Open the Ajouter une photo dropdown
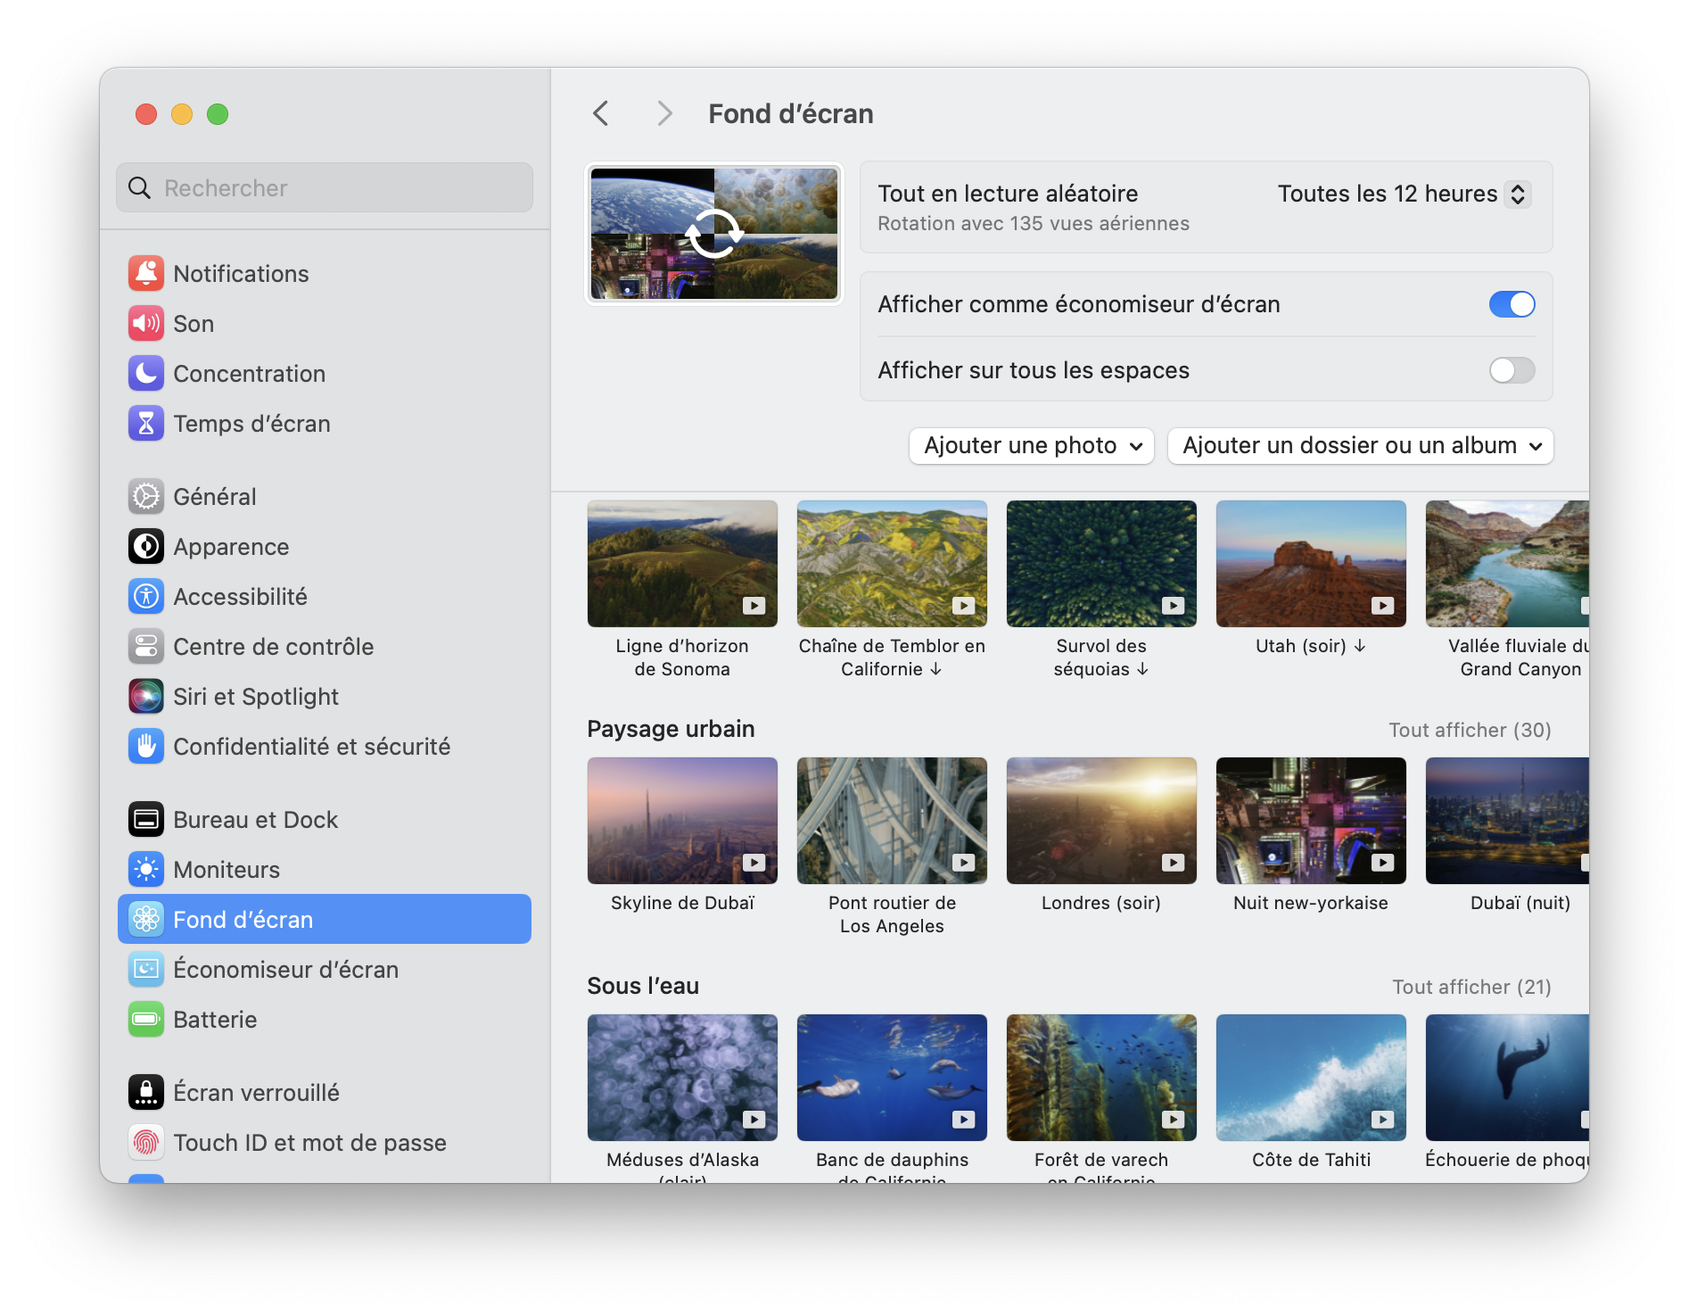This screenshot has height=1315, width=1689. click(1032, 446)
